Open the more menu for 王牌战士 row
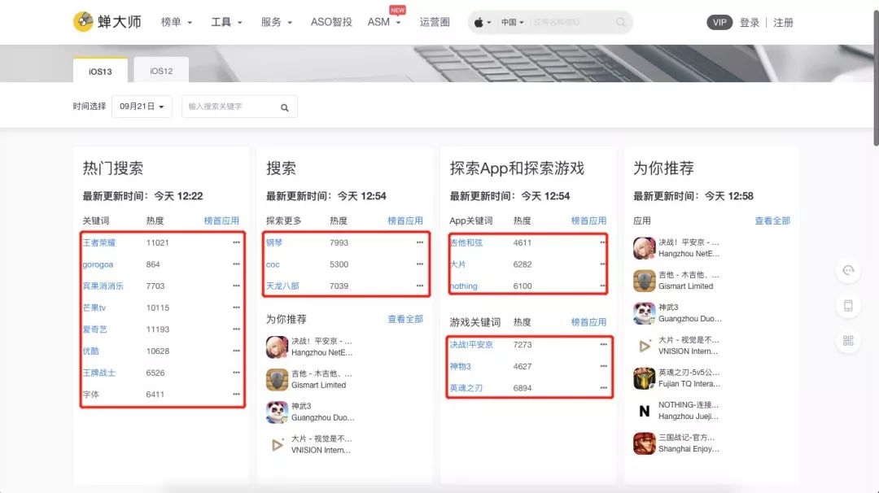Viewport: 879px width, 493px height. 236,373
